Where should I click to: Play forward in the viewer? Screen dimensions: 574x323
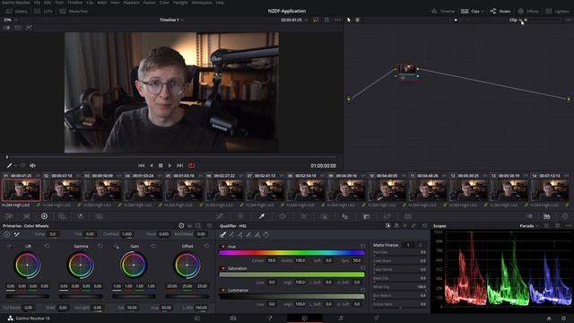point(170,165)
